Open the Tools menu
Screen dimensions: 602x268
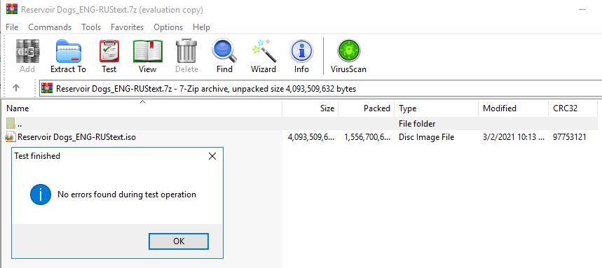point(91,27)
